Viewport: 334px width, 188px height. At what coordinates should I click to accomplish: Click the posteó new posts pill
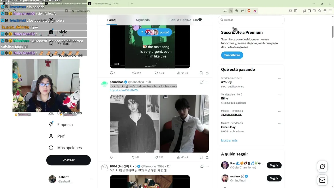[x=155, y=32]
